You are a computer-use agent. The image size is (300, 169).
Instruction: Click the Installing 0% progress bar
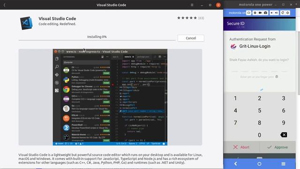click(x=97, y=40)
